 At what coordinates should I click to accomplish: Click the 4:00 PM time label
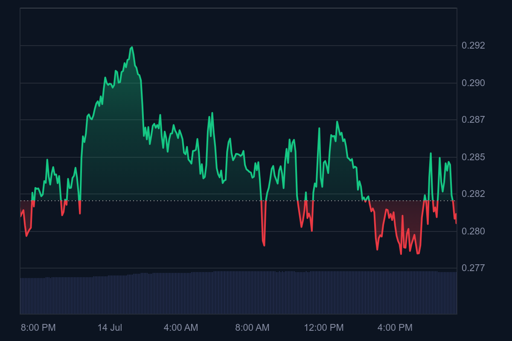coord(395,328)
